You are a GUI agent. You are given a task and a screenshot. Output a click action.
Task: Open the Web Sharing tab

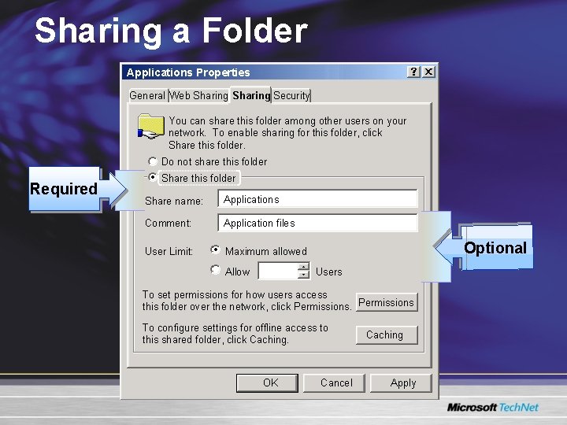[x=198, y=95]
